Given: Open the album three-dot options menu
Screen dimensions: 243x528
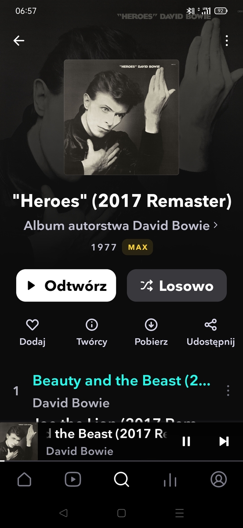Looking at the screenshot, I should pos(227,40).
